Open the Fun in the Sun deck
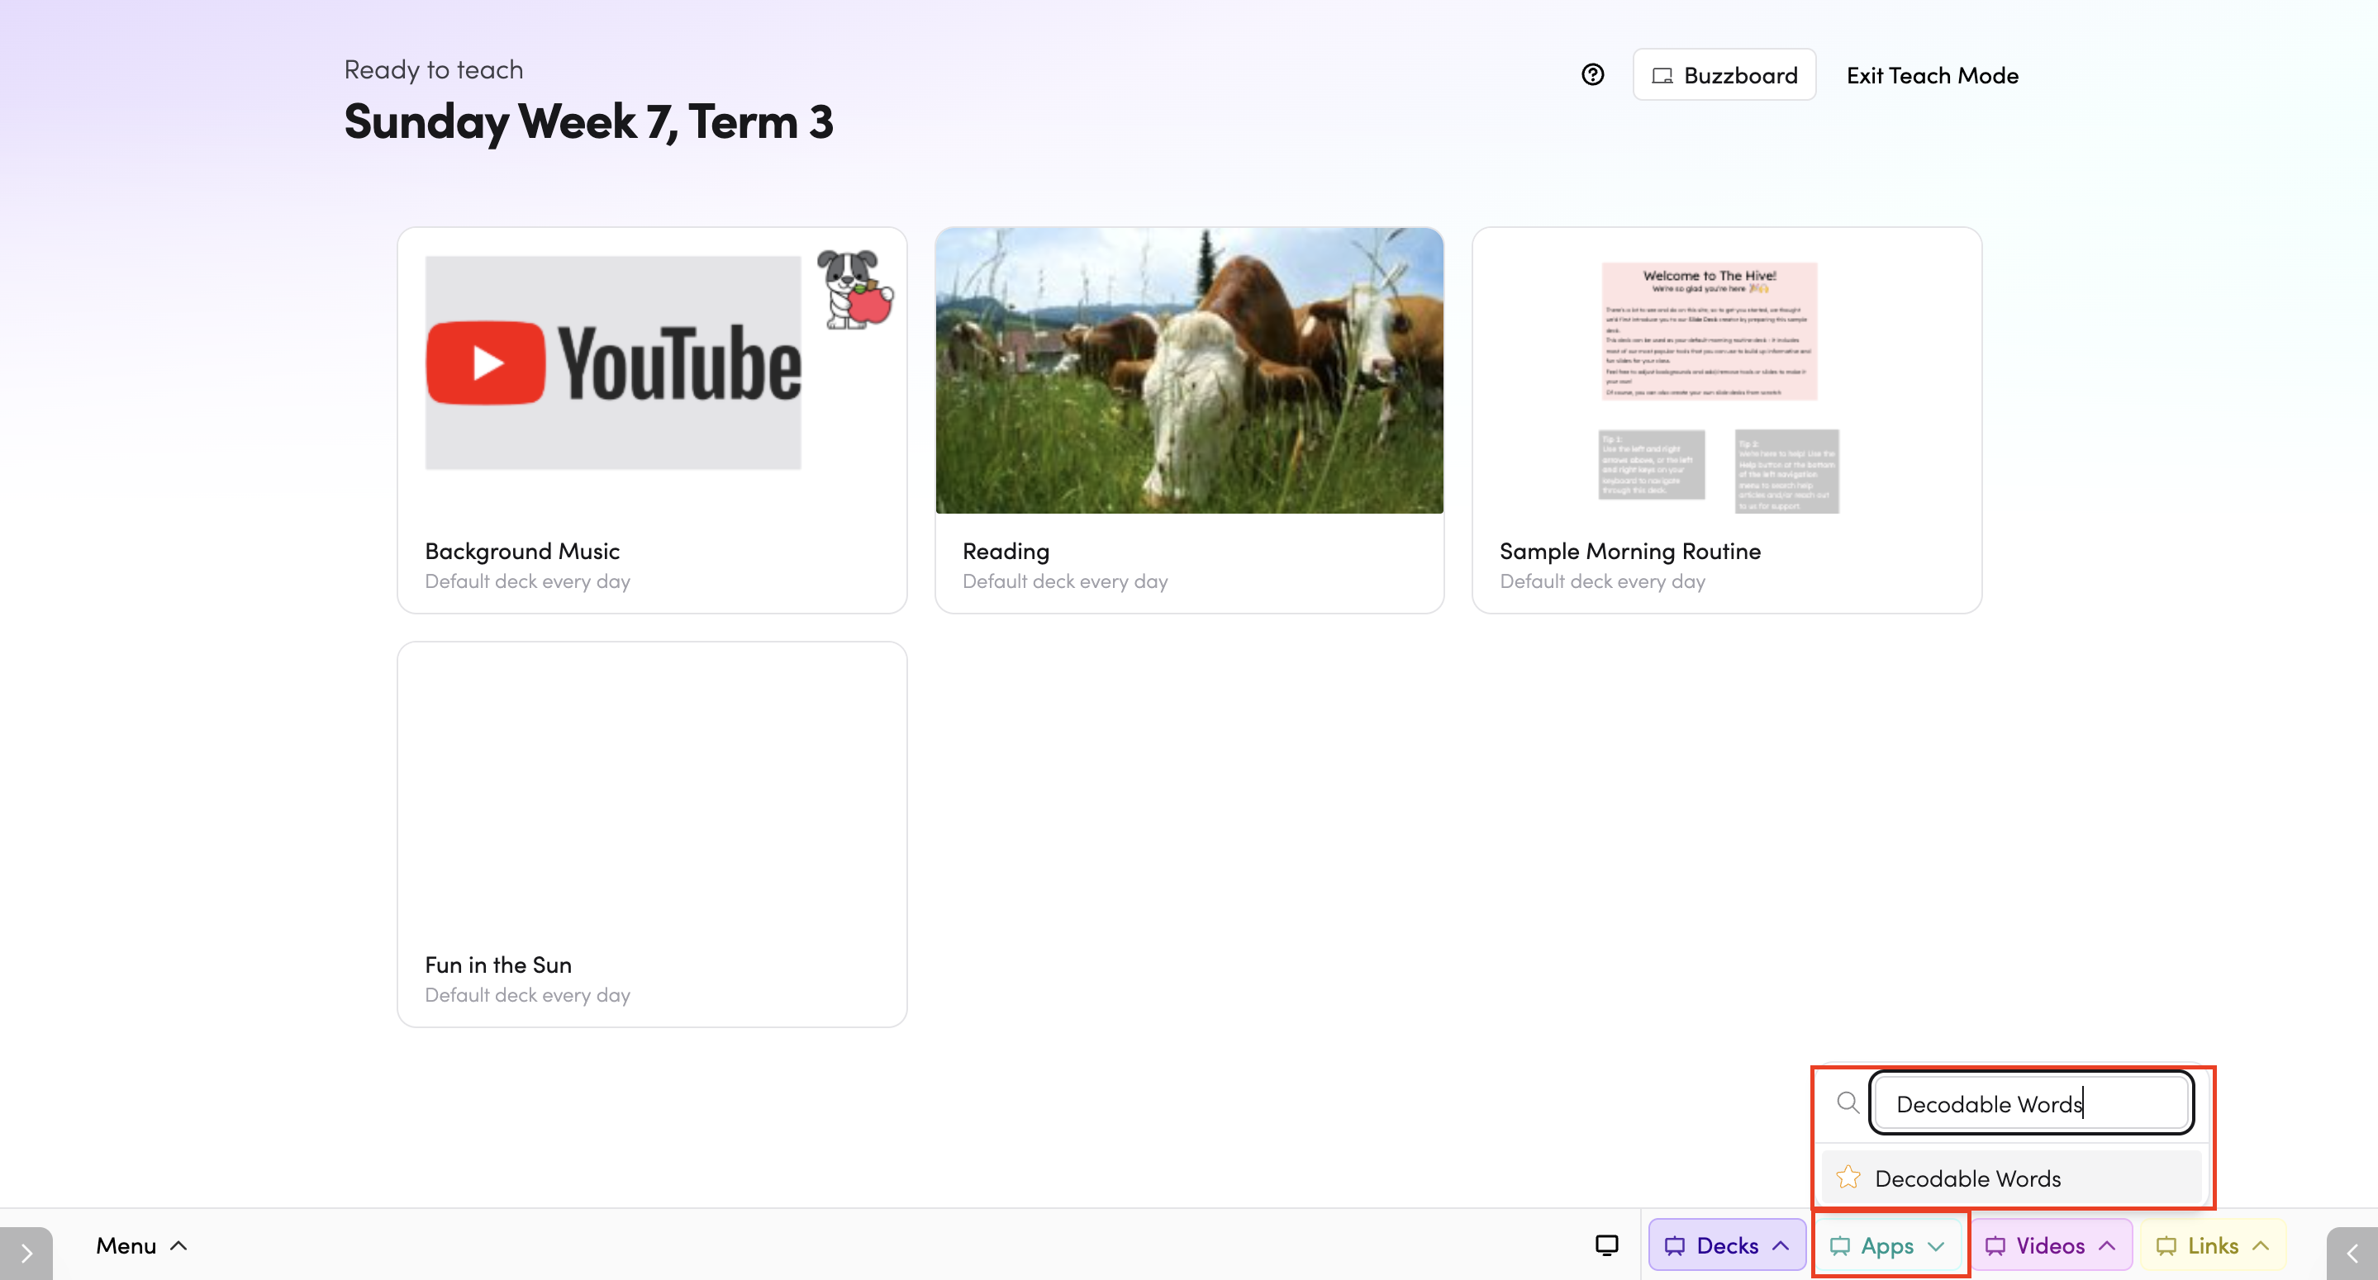Image resolution: width=2378 pixels, height=1280 pixels. (x=652, y=834)
